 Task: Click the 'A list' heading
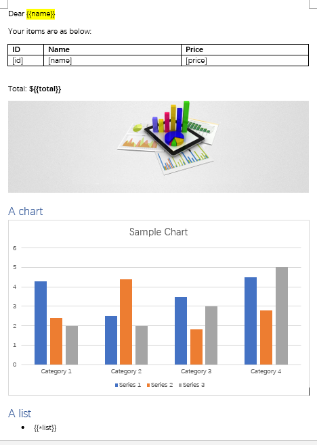tap(20, 413)
